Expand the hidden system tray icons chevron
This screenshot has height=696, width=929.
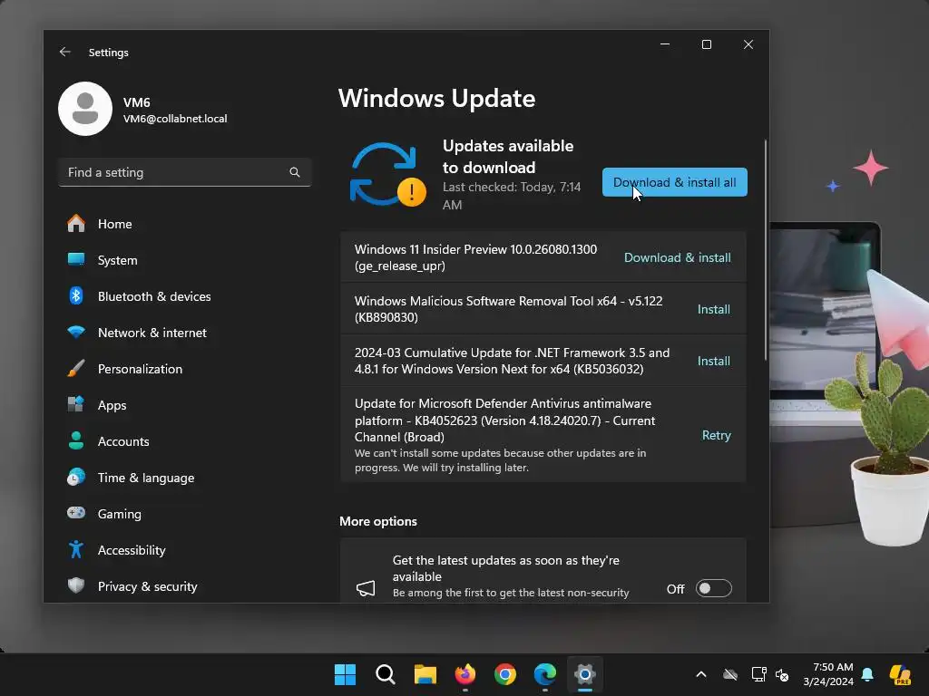(x=701, y=674)
